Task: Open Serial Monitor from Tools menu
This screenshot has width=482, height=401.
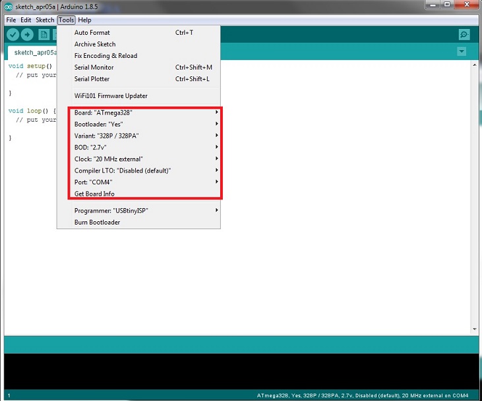Action: coord(138,68)
